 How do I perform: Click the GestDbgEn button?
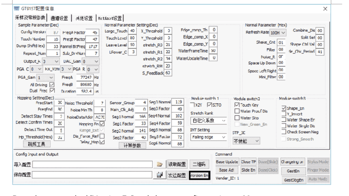[x=294, y=180]
